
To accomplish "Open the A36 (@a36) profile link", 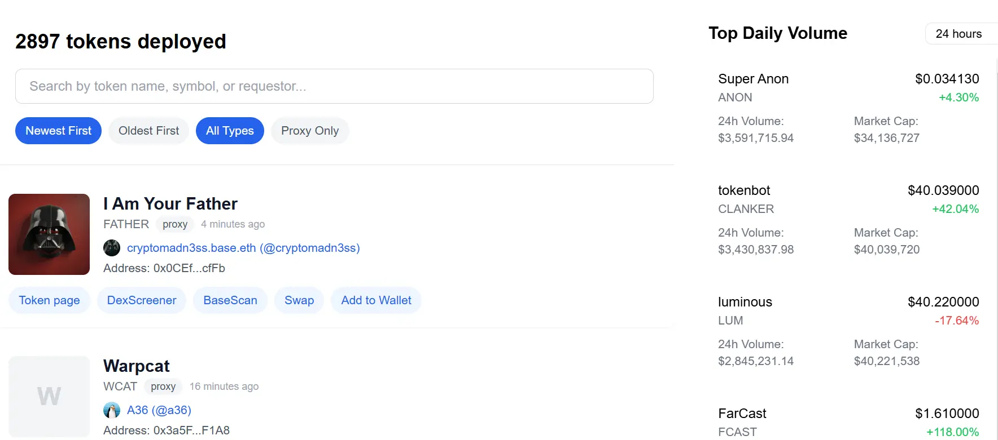I will tap(159, 410).
